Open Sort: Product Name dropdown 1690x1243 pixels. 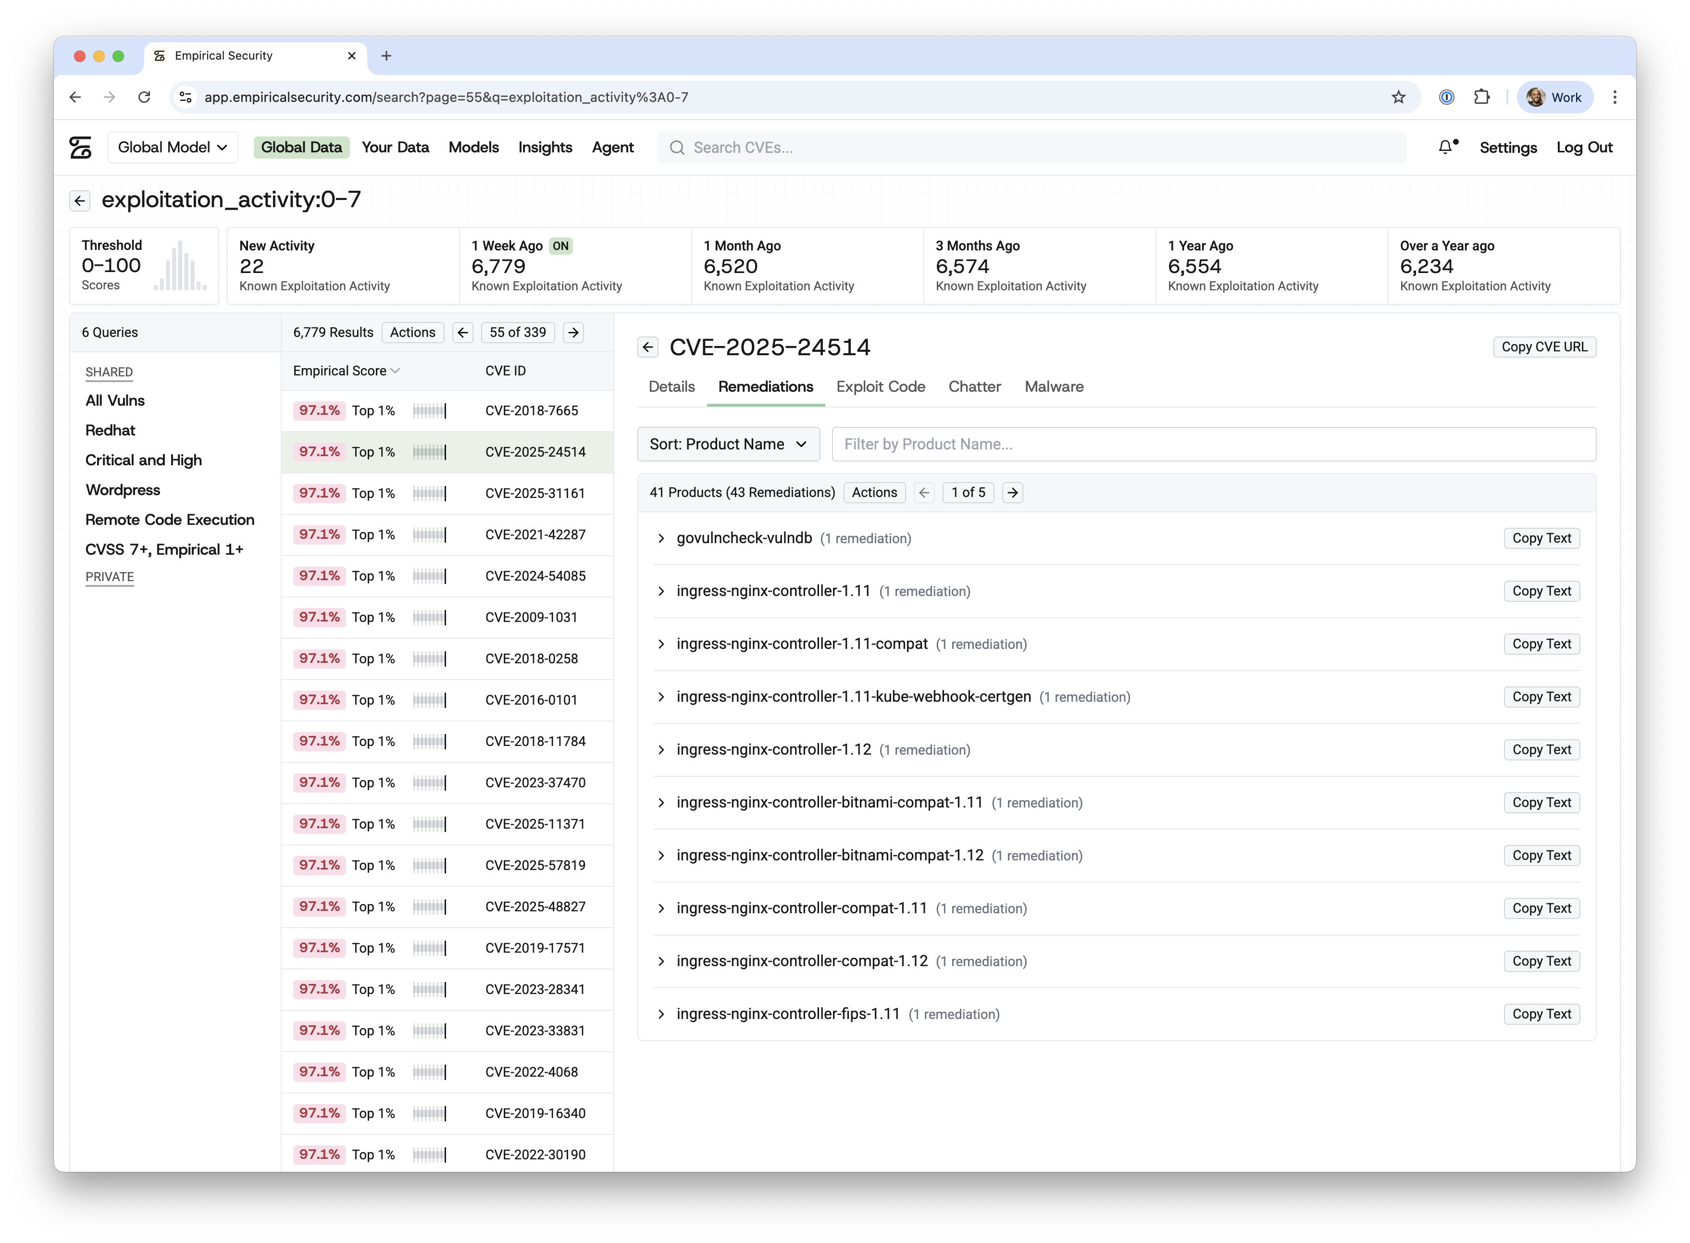[728, 445]
